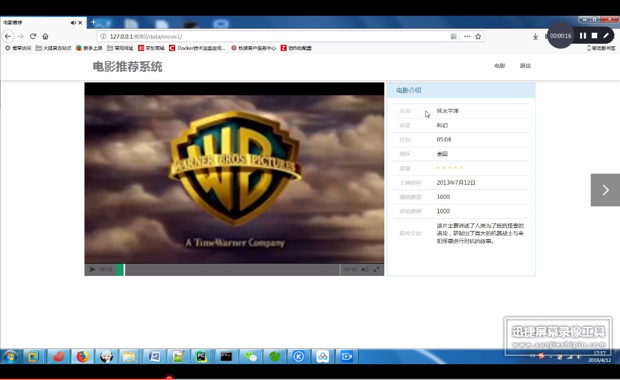Open 动作的配置 bookmark
Image resolution: width=620 pixels, height=380 pixels.
(x=296, y=48)
